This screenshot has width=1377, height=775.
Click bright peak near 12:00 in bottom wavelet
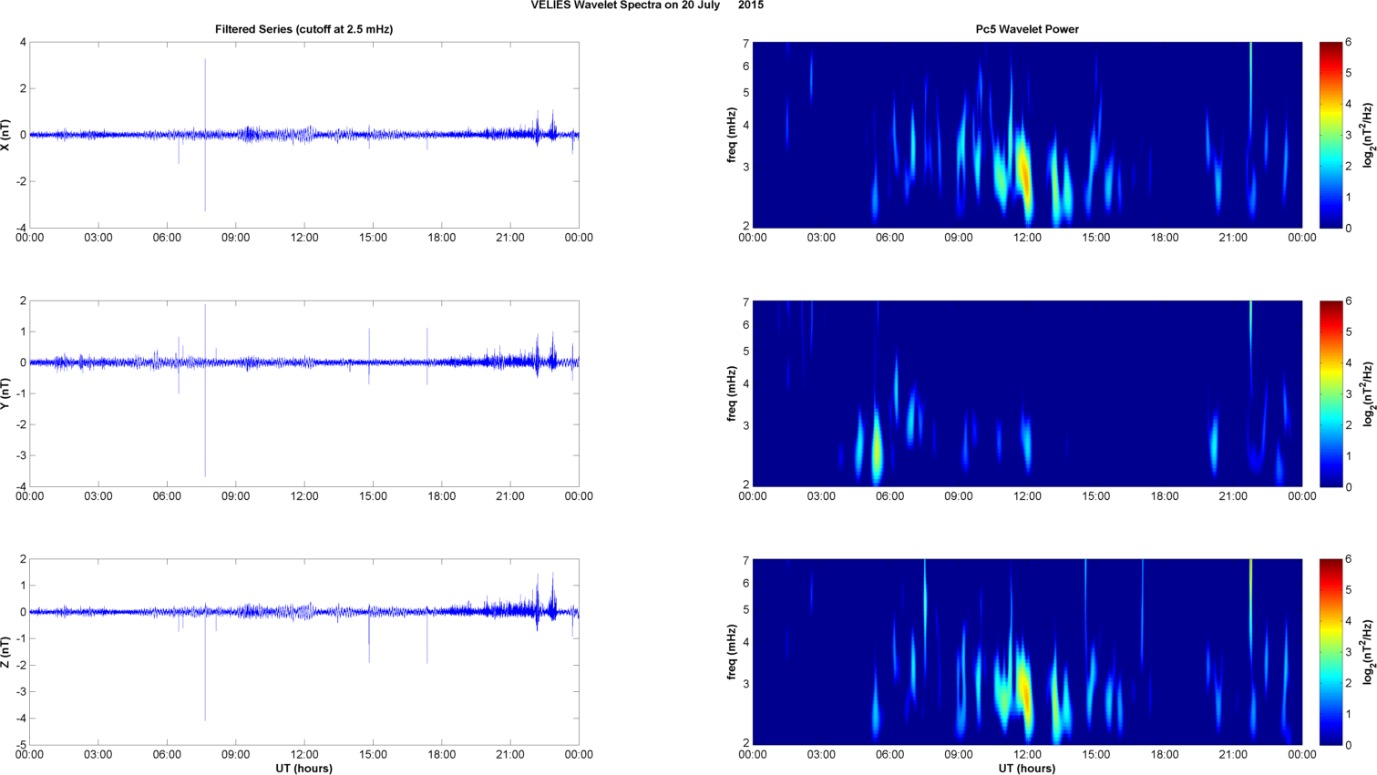1024,692
